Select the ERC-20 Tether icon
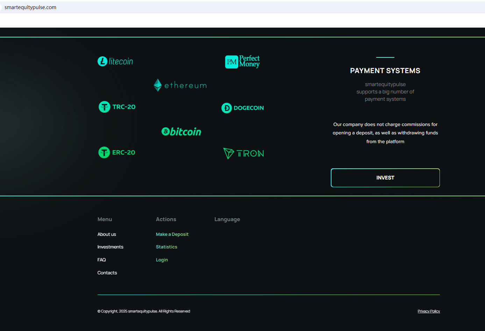The height and width of the screenshot is (331, 485). [117, 153]
